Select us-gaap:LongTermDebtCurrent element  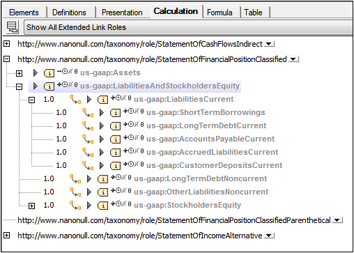(x=206, y=125)
